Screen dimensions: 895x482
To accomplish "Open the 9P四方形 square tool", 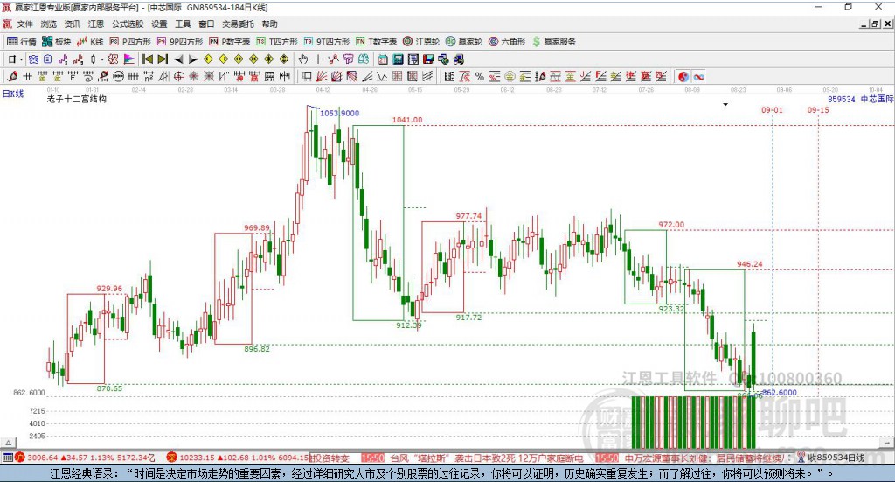I will coord(180,42).
